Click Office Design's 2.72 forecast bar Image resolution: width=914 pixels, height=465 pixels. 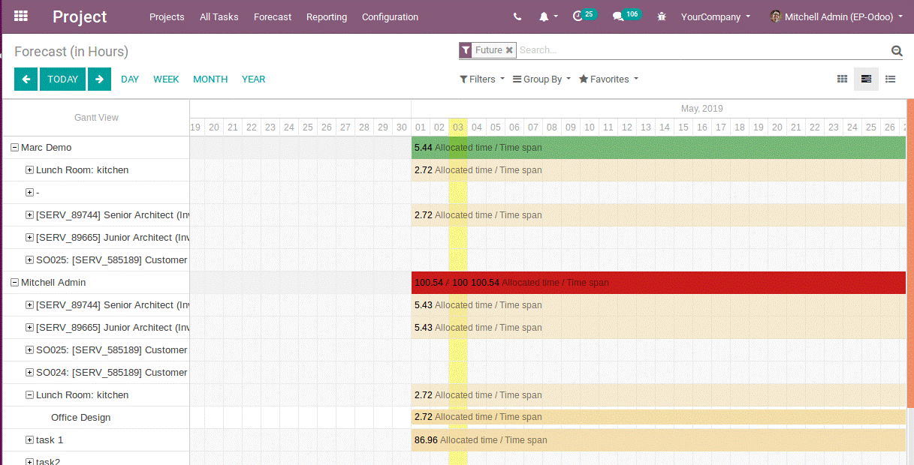pyautogui.click(x=659, y=417)
